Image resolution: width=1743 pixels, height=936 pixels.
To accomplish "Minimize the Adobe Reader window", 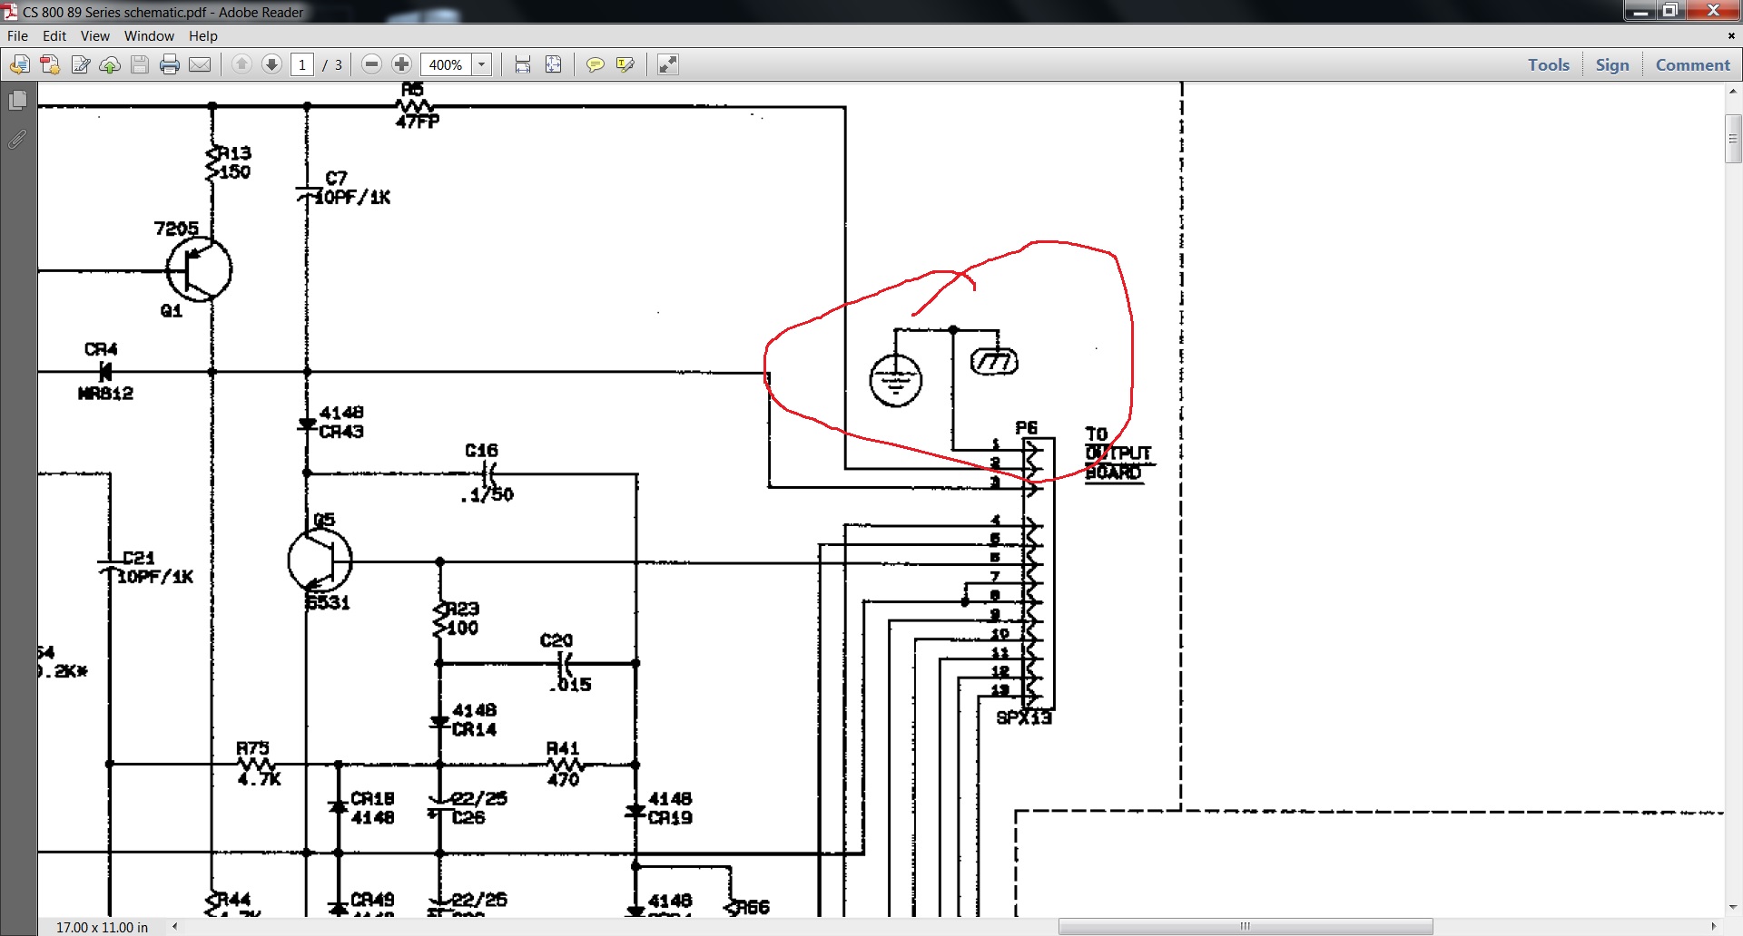I will 1640,11.
